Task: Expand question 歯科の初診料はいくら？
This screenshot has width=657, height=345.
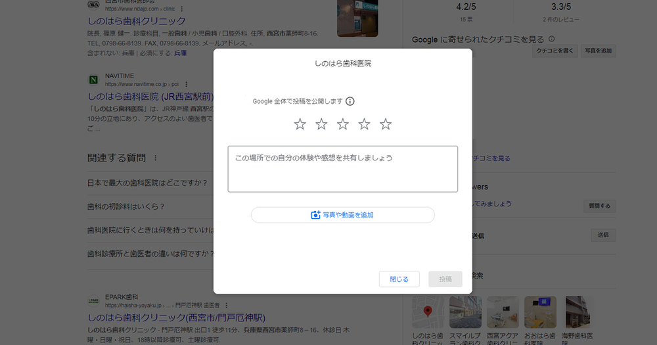Action: (125, 206)
